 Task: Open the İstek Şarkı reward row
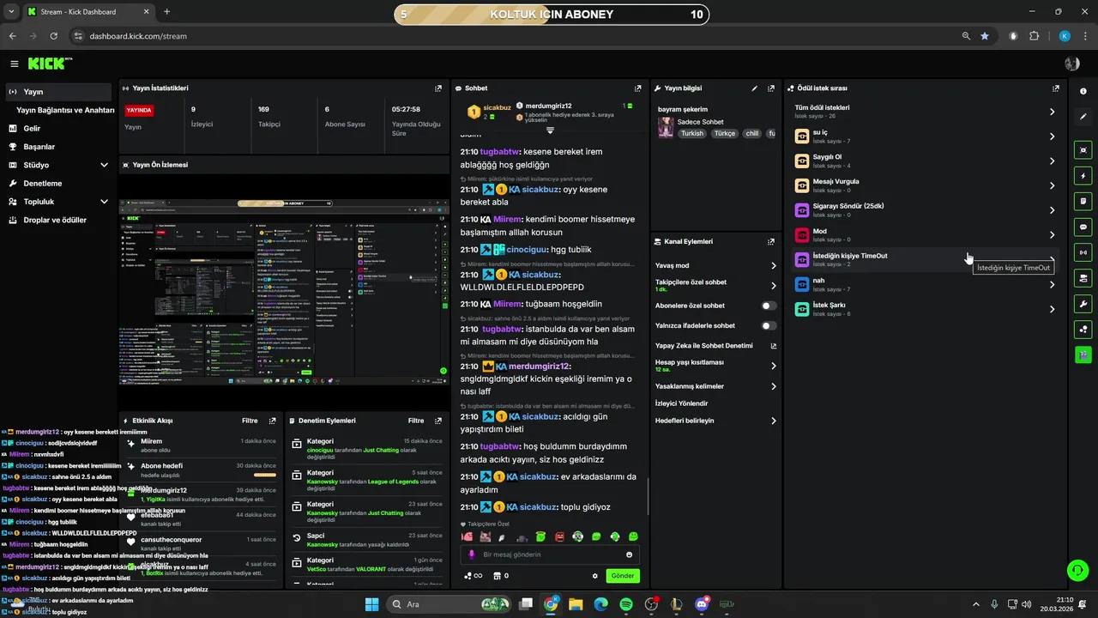pyautogui.click(x=925, y=309)
